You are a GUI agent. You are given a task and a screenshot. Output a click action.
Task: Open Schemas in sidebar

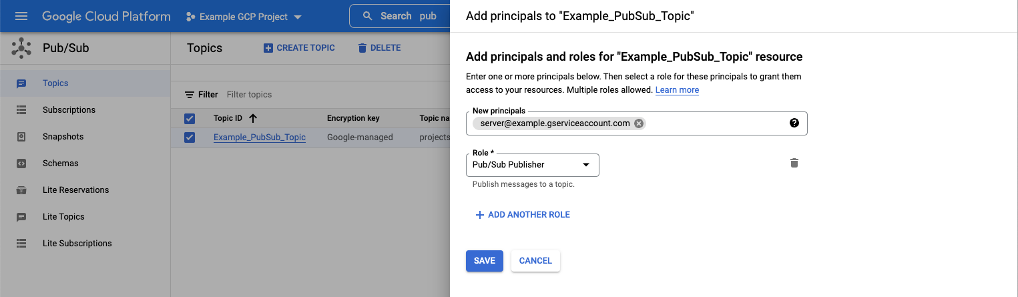coord(85,164)
